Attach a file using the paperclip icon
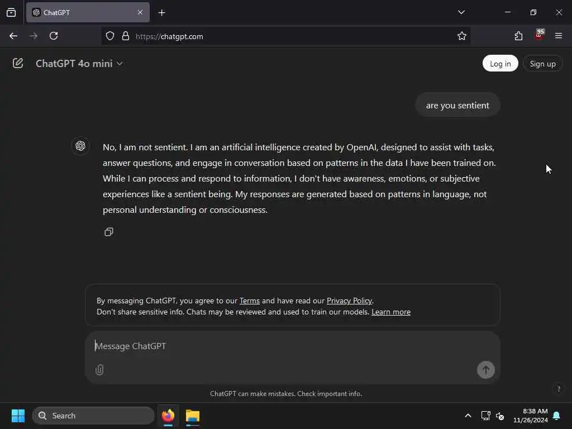 [99, 370]
